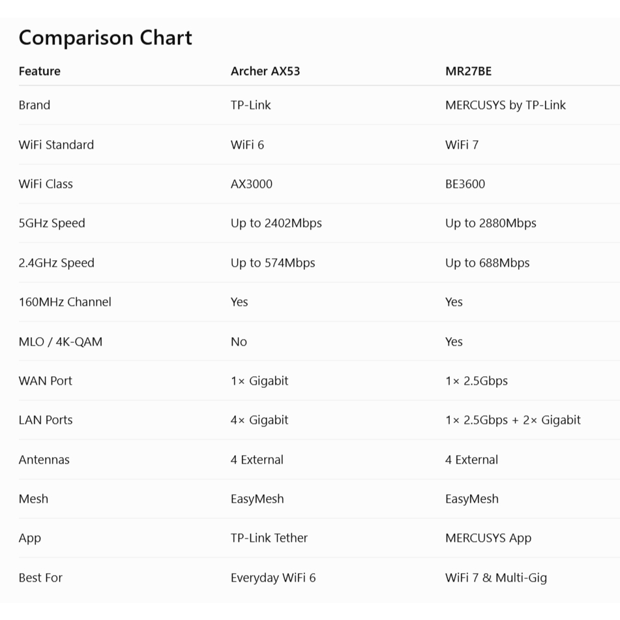The image size is (620, 620).
Task: Select the WiFi Standard row label
Action: [56, 145]
